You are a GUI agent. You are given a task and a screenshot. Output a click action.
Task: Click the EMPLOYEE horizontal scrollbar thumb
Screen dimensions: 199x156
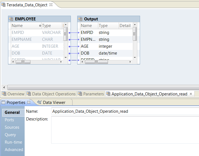pos(23,62)
